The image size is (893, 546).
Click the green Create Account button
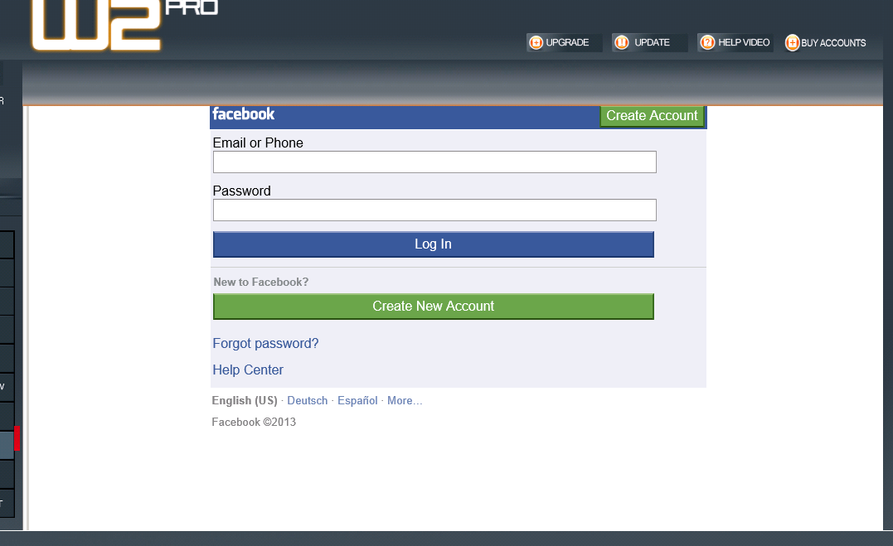pyautogui.click(x=652, y=115)
